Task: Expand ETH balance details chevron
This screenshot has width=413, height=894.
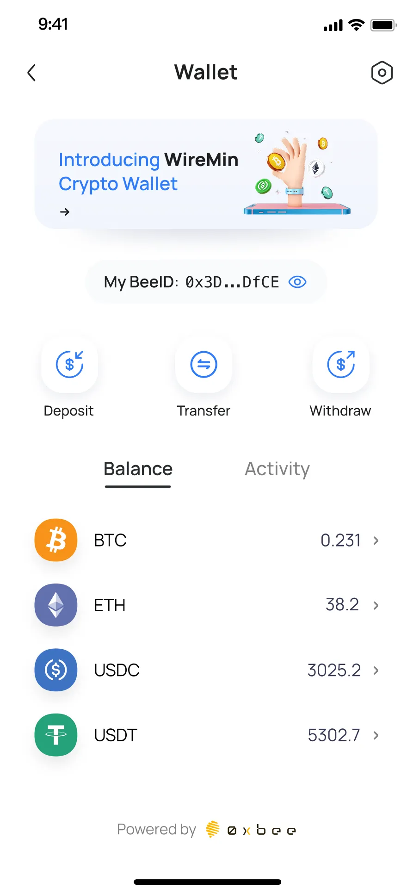Action: coord(376,605)
